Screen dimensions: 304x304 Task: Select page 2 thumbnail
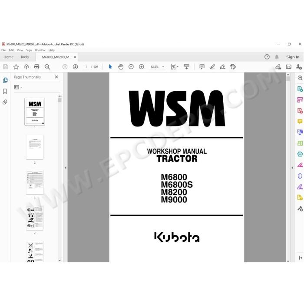tap(35, 147)
